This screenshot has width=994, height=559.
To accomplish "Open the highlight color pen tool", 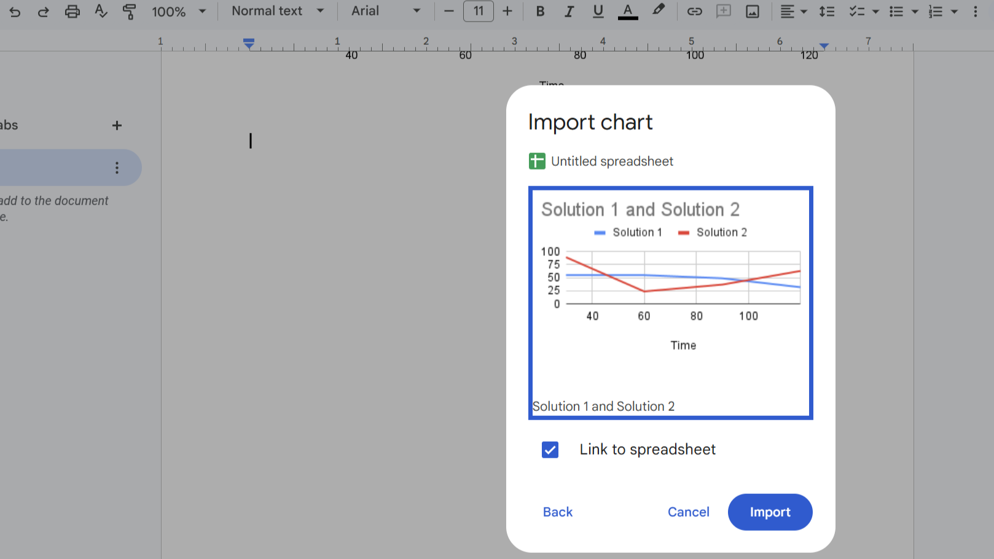I will click(658, 10).
